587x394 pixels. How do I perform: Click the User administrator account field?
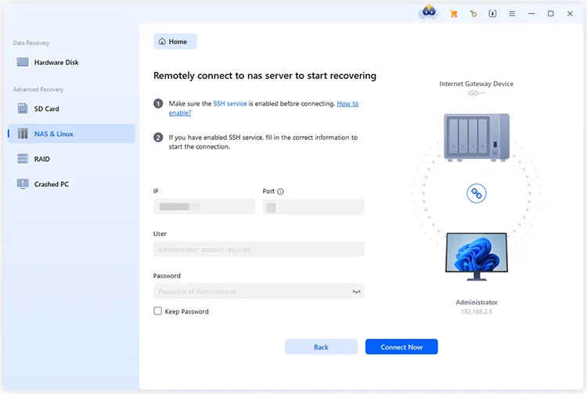(259, 249)
